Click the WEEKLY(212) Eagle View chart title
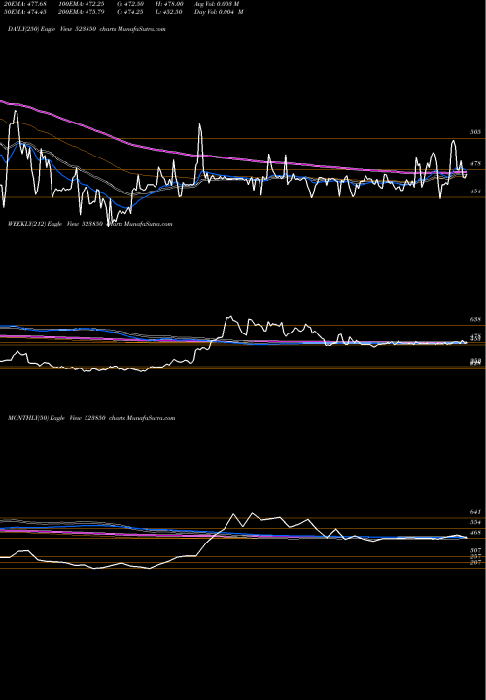486x700 pixels. click(x=89, y=224)
